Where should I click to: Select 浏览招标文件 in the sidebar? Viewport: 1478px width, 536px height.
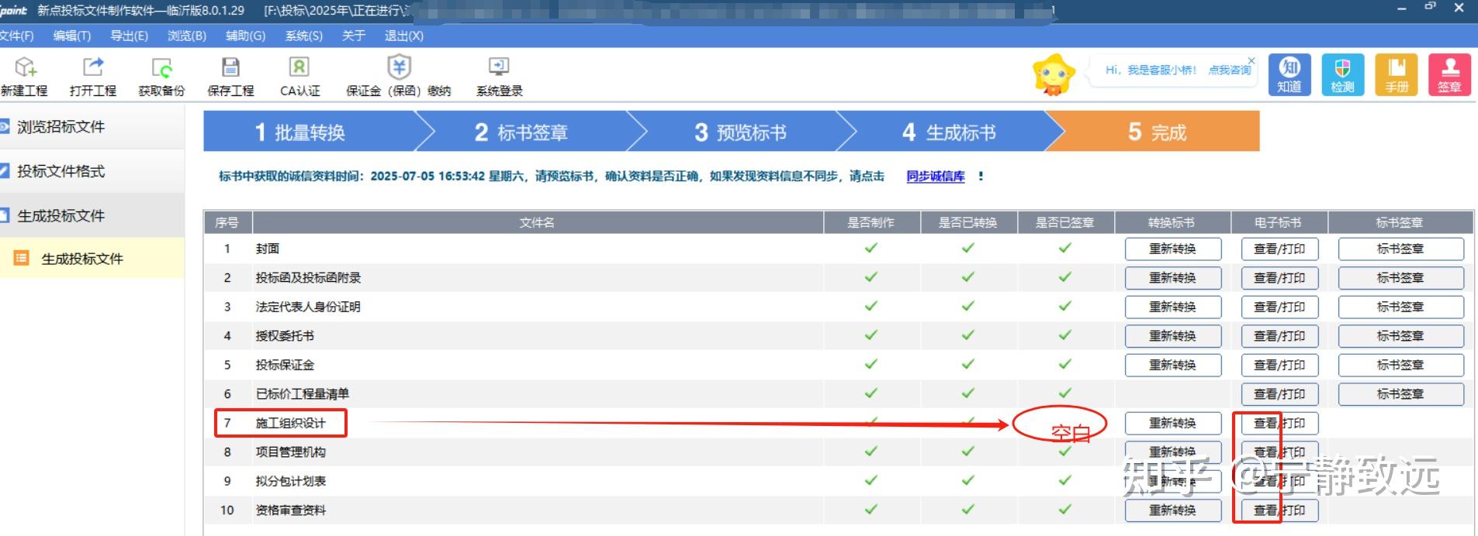point(92,127)
